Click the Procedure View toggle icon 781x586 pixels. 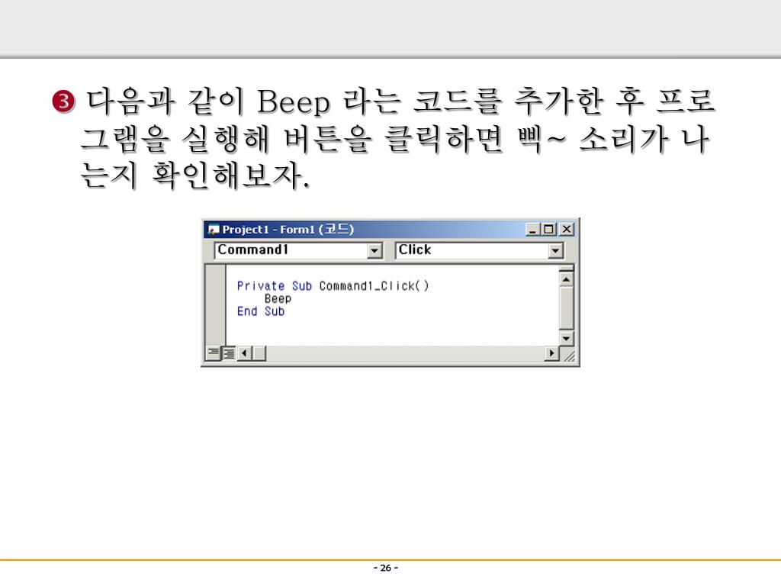pos(214,353)
